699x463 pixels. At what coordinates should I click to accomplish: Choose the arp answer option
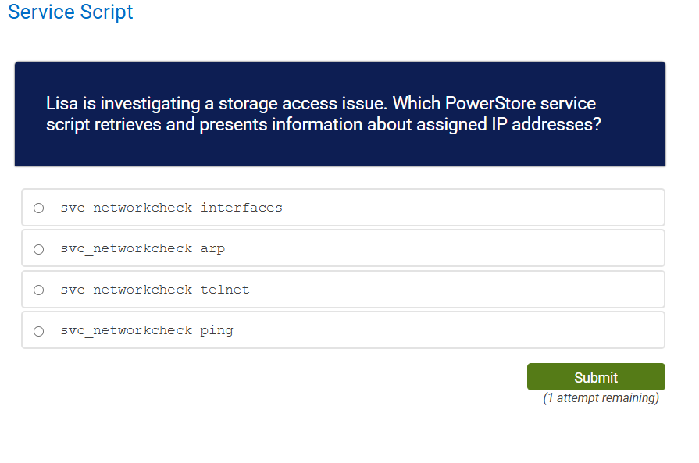(x=142, y=248)
